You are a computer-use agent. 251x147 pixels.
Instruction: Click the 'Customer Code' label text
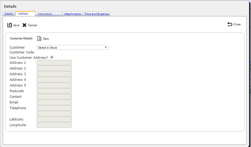[x=22, y=52]
